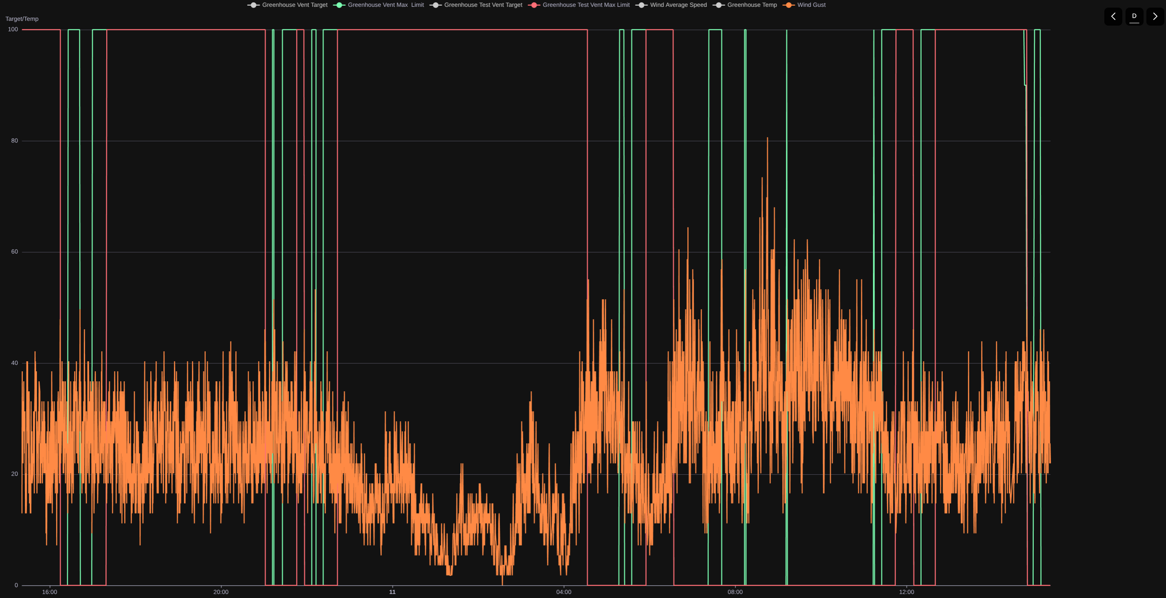Click the green Vent Max Limit legend marker
This screenshot has width=1166, height=598.
point(339,5)
